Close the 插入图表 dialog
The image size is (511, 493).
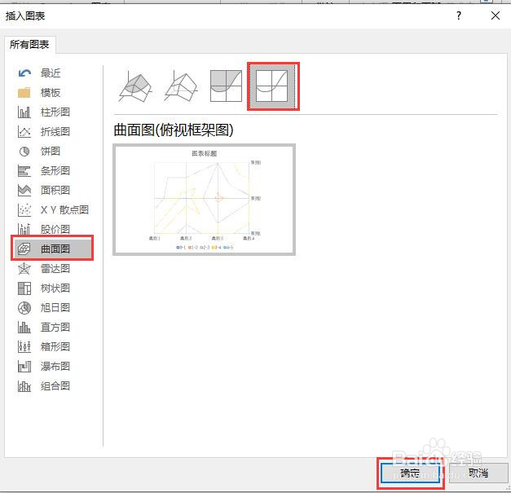click(x=496, y=15)
